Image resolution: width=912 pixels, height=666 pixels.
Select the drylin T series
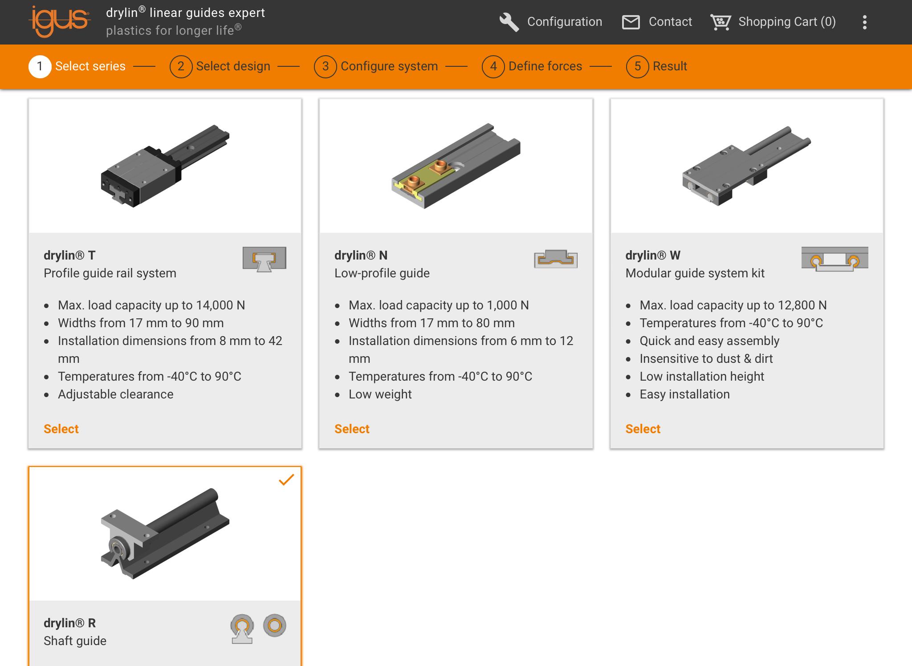pos(61,429)
